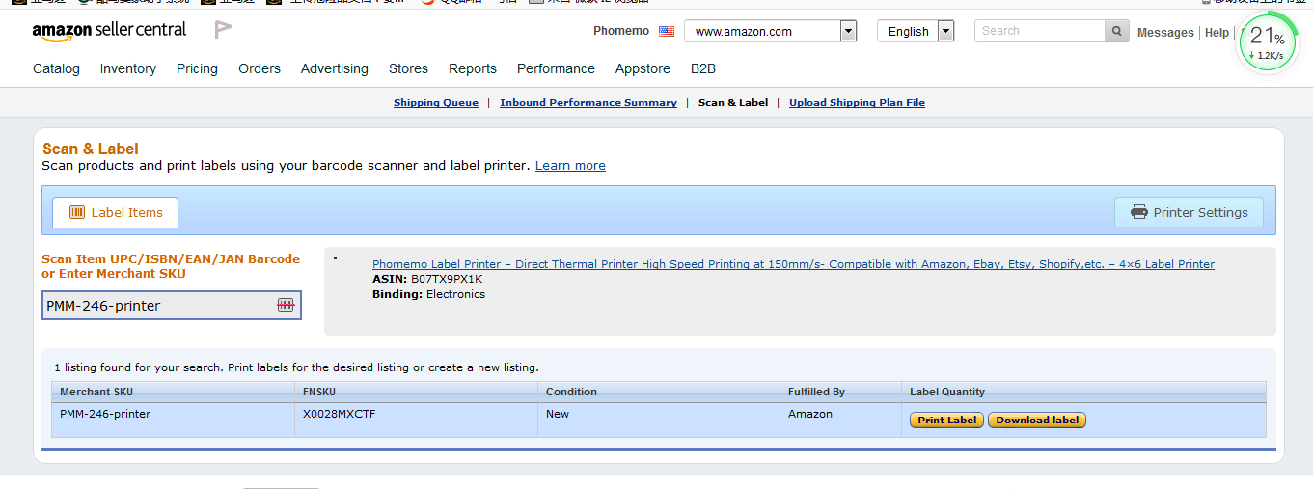The height and width of the screenshot is (489, 1313).
Task: Click the barcode icon on the Label Items tab
Action: (x=77, y=212)
